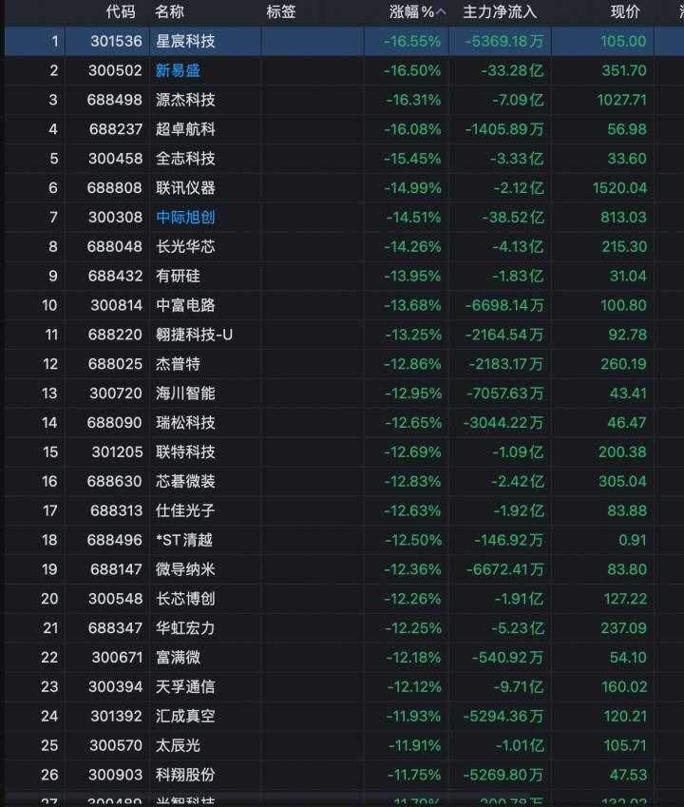Click 太辰光 stock name
The image size is (684, 807).
pyautogui.click(x=178, y=745)
